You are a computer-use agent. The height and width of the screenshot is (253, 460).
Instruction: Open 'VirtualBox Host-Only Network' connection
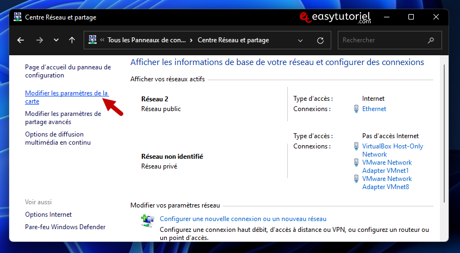tap(393, 150)
